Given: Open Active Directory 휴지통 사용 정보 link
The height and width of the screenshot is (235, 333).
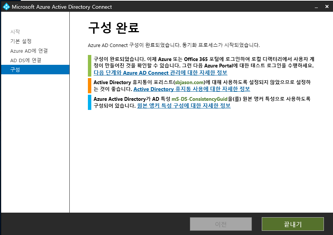Looking at the screenshot, I should pyautogui.click(x=192, y=89).
